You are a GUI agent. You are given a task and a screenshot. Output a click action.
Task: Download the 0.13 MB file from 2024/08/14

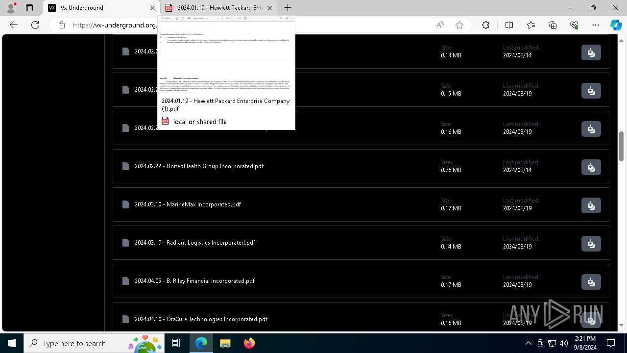click(x=591, y=52)
